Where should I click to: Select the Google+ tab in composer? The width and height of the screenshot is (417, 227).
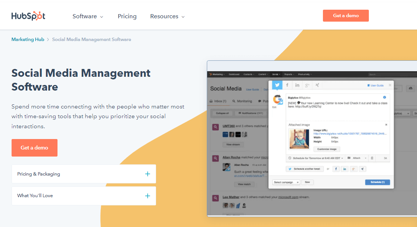pyautogui.click(x=307, y=85)
